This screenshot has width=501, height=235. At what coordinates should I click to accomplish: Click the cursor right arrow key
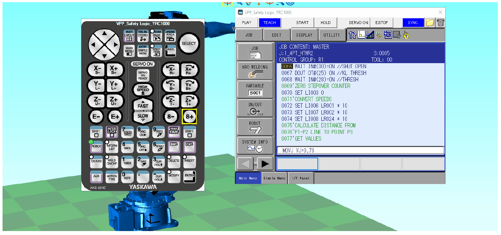pos(115,45)
